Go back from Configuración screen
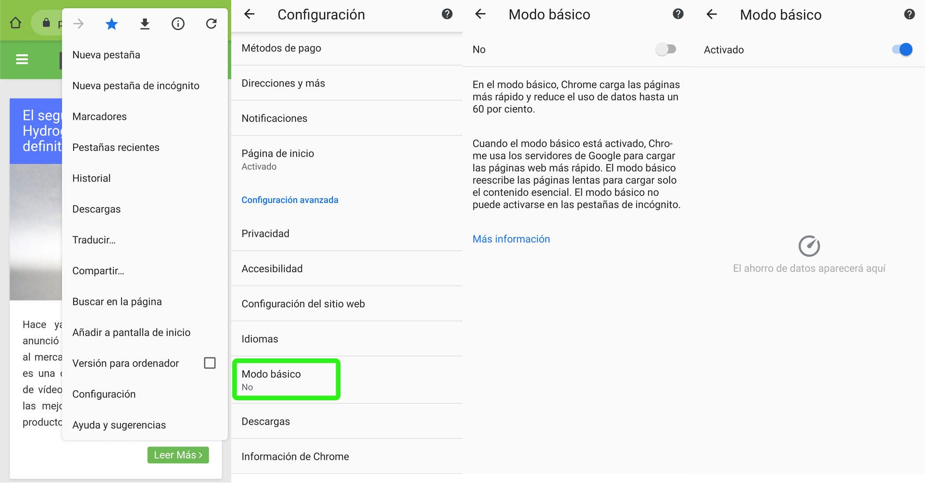925x487 pixels. [x=249, y=14]
